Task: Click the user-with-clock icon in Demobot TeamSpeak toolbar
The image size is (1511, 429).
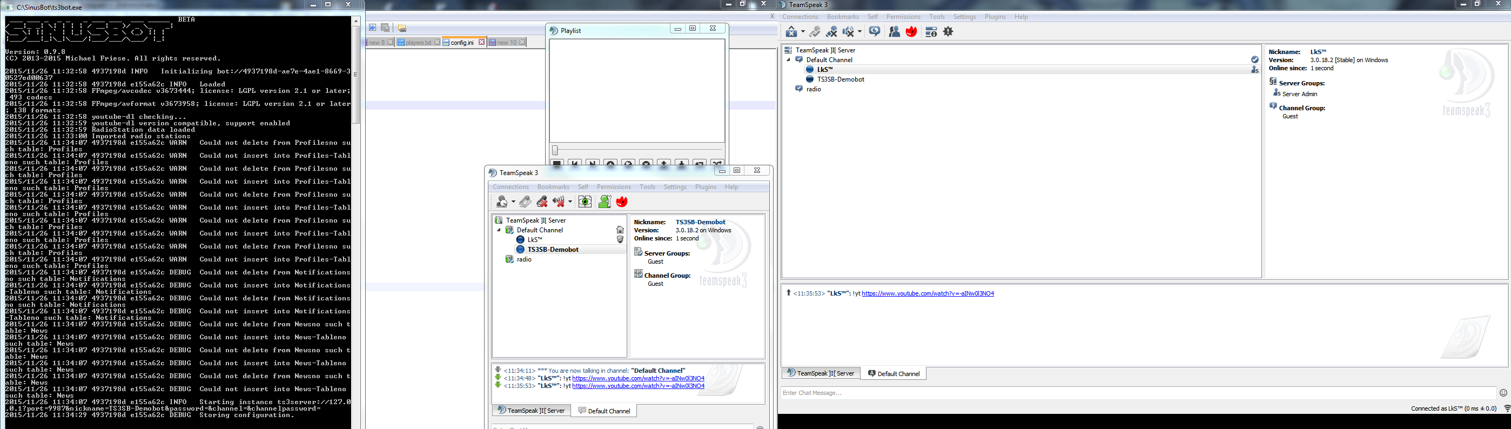Action: pos(502,202)
